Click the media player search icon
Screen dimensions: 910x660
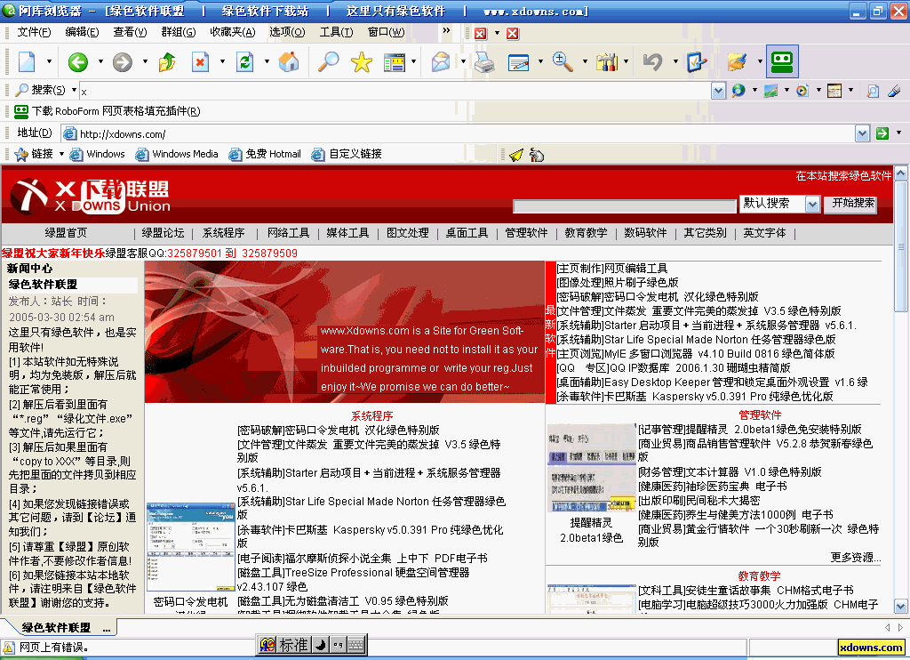click(x=802, y=91)
